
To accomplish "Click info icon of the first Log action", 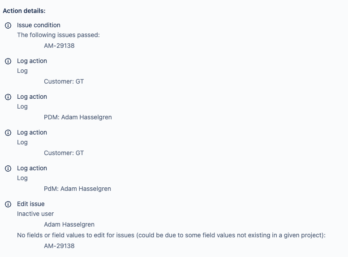I will click(8, 61).
